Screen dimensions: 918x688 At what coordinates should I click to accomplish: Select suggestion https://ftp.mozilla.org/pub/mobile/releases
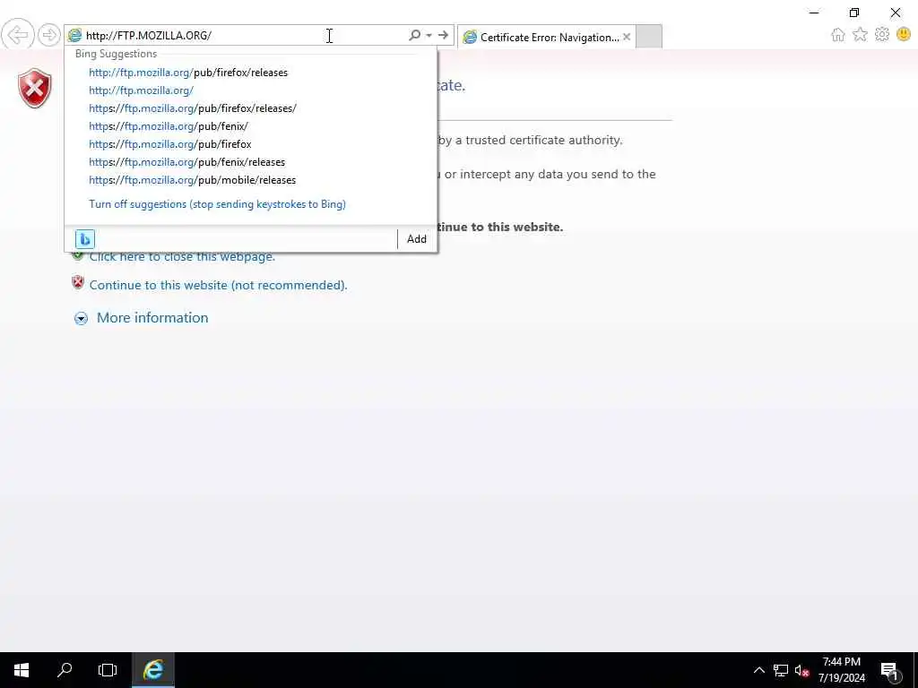[192, 180]
